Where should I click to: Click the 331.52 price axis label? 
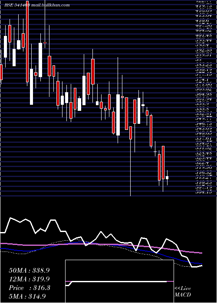click(x=204, y=148)
